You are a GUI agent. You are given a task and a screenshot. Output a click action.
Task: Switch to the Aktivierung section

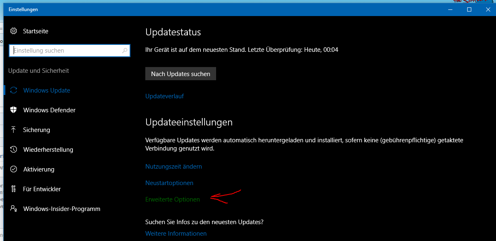coord(39,169)
